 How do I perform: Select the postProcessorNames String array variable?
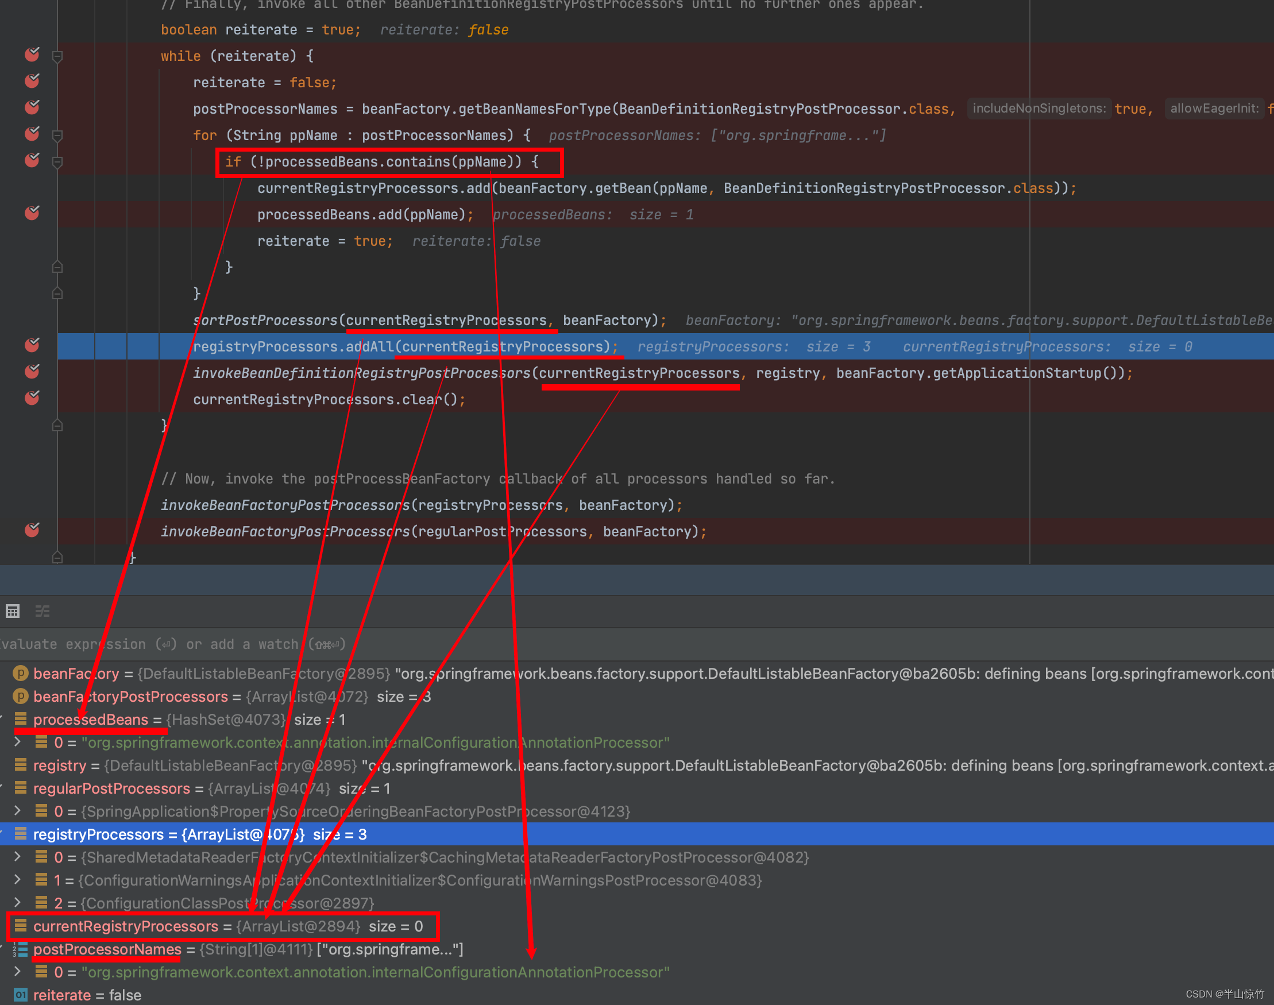coord(636,949)
